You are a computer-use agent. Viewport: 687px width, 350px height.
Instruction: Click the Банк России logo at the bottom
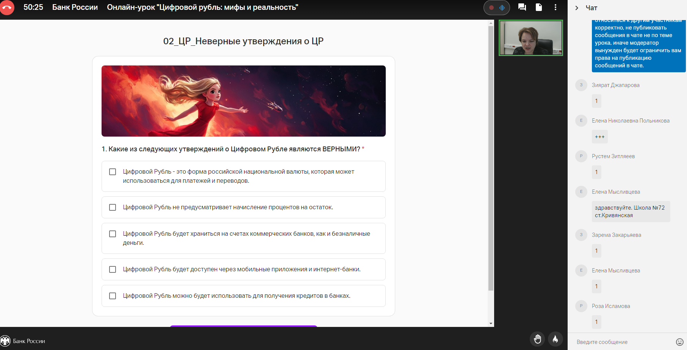tap(23, 341)
